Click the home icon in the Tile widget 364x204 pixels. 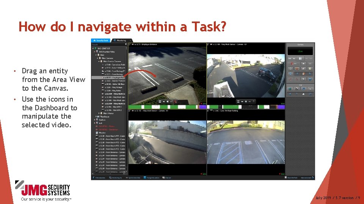[303, 94]
